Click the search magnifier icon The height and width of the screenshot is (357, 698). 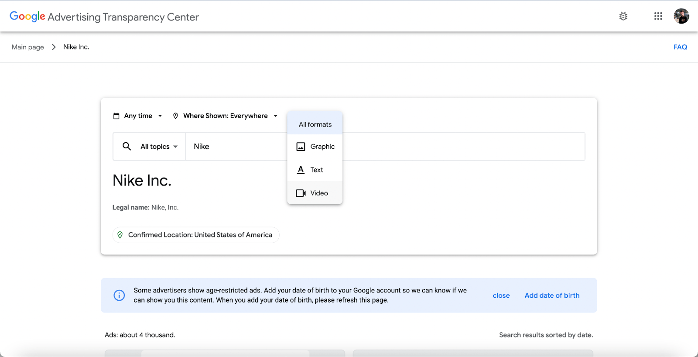point(127,146)
